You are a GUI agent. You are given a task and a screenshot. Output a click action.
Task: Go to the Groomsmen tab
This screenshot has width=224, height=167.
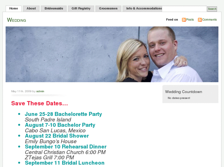coord(108,9)
